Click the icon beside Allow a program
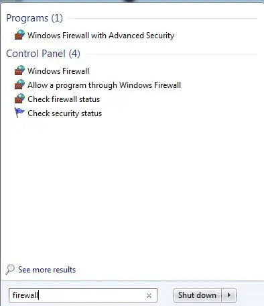This screenshot has width=264, height=306. pos(19,85)
